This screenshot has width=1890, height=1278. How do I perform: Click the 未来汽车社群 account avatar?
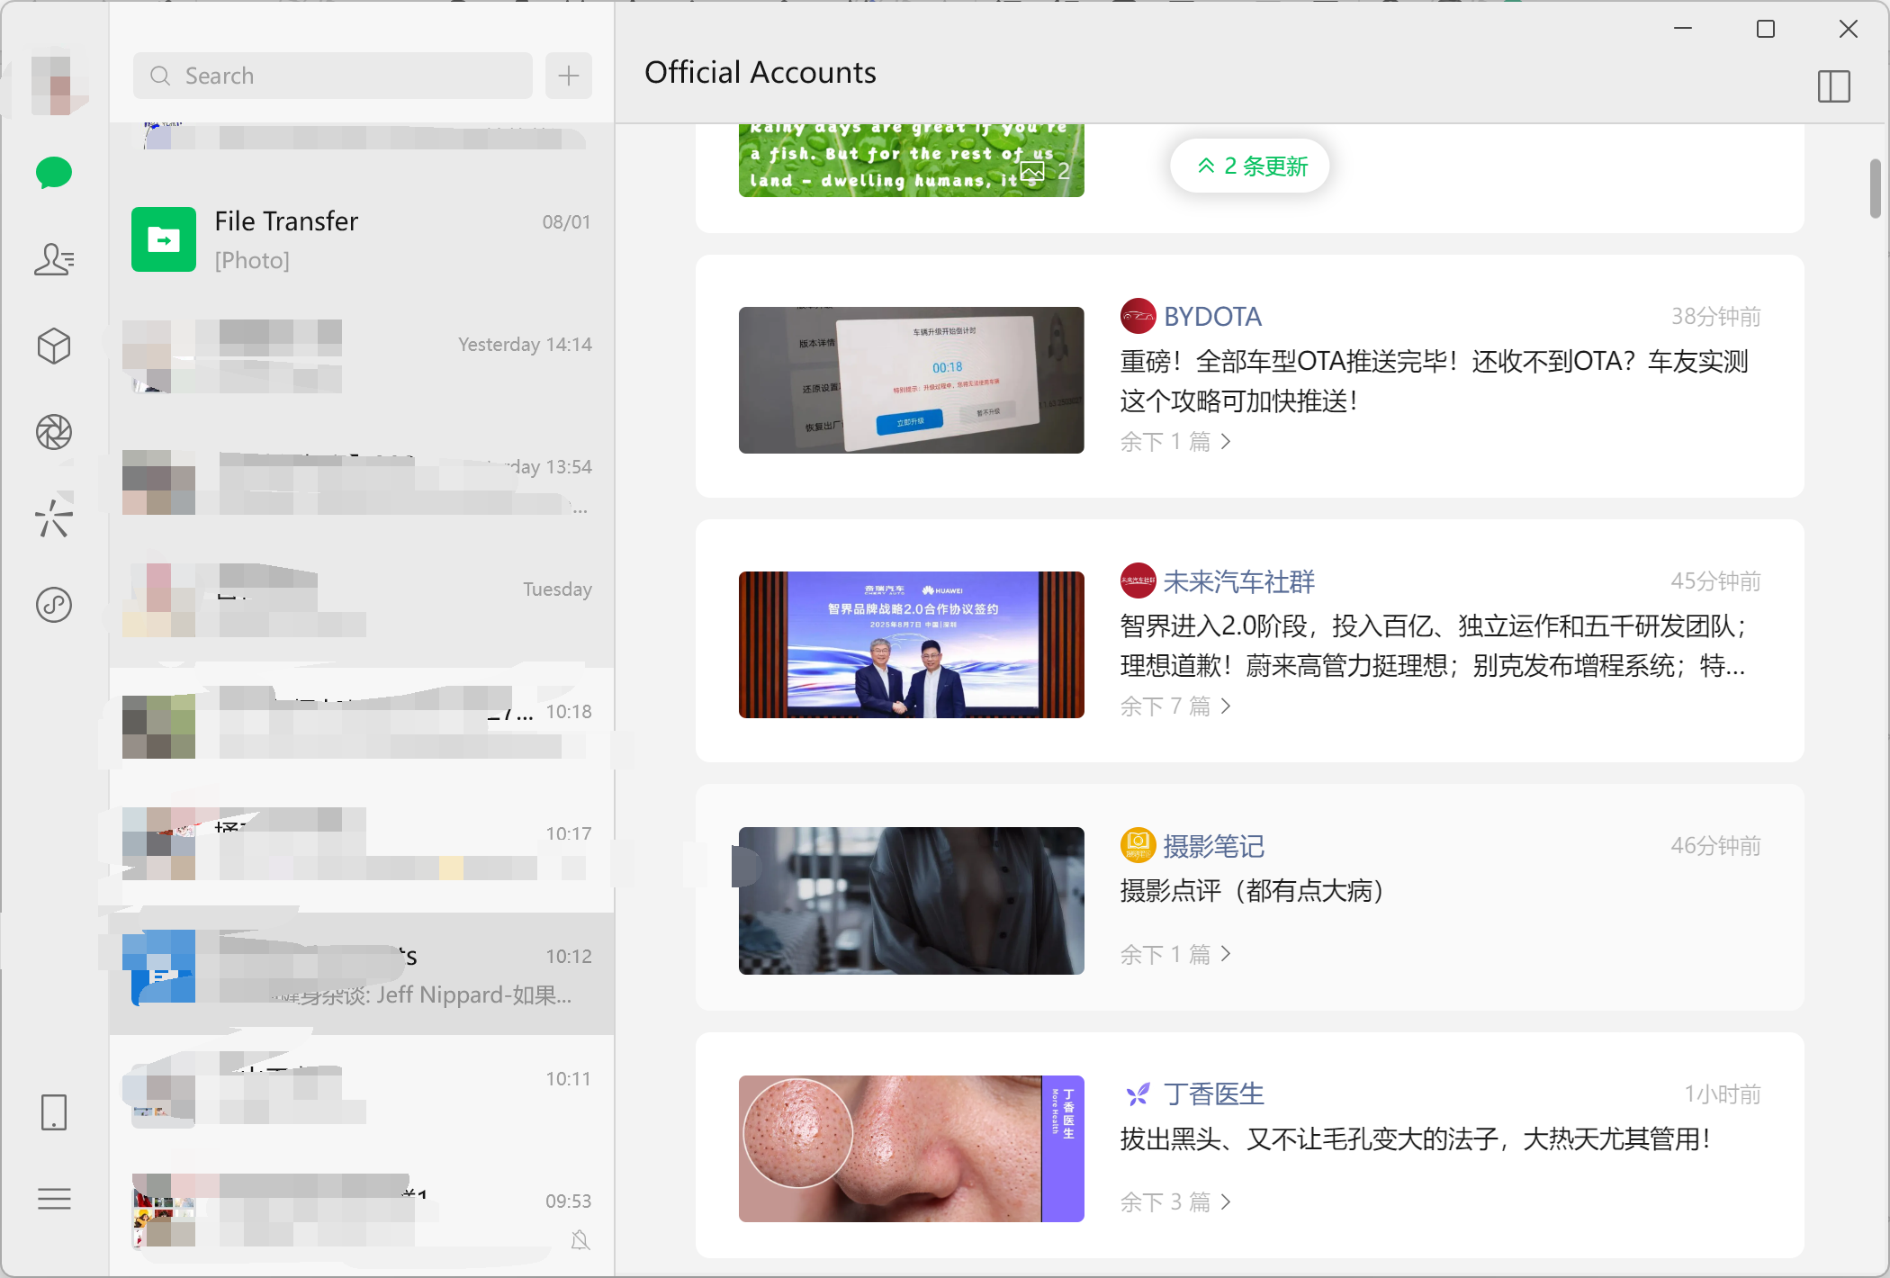click(x=1138, y=580)
